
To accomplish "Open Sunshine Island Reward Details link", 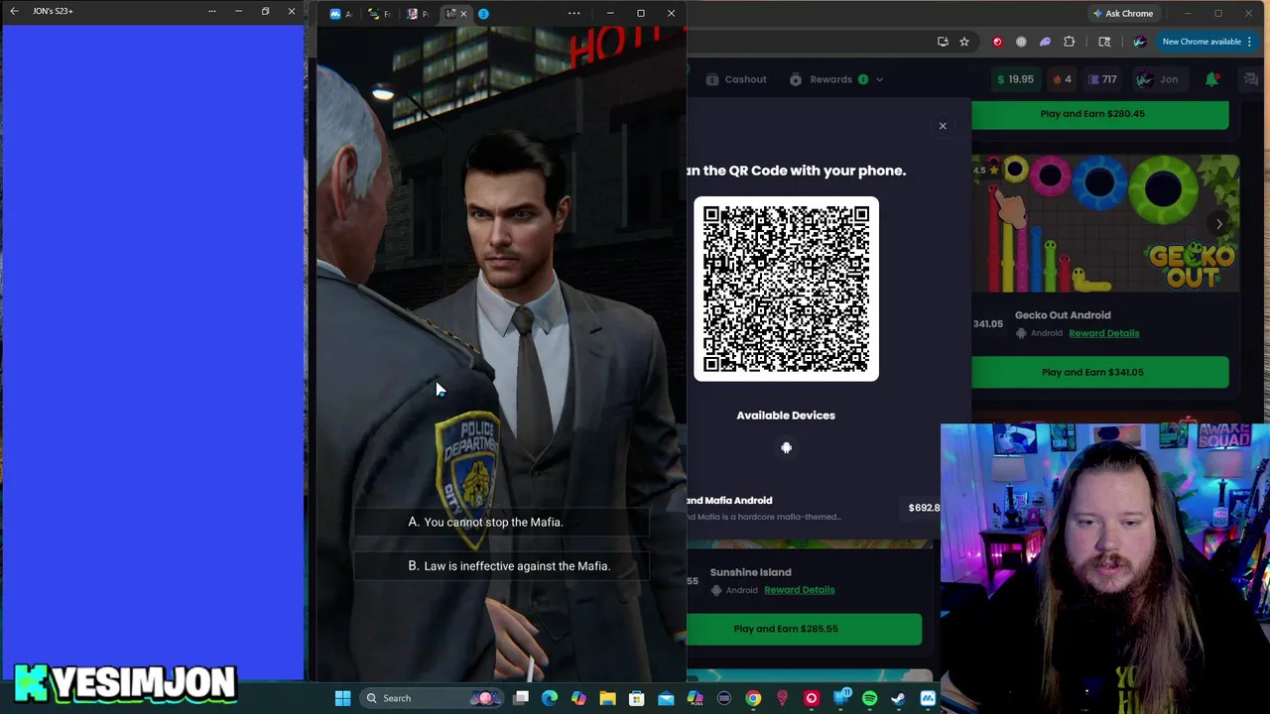I will click(x=799, y=590).
